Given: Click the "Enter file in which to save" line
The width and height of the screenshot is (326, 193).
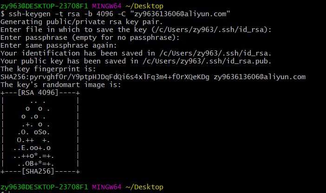Looking at the screenshot, I should 136,30.
